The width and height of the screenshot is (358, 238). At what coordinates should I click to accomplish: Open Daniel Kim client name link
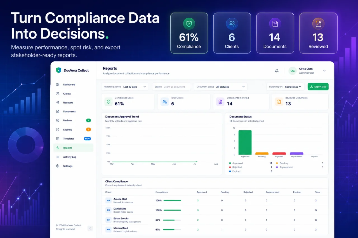coord(120,209)
